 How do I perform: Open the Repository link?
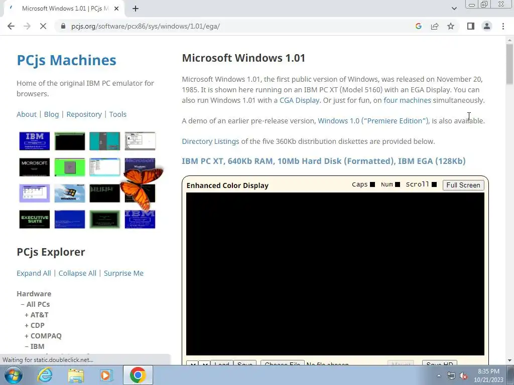[84, 114]
